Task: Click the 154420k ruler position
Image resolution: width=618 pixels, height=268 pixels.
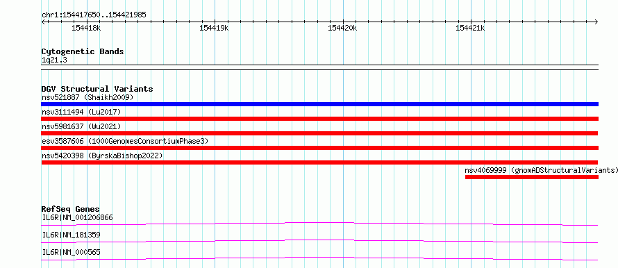Action: click(x=342, y=28)
